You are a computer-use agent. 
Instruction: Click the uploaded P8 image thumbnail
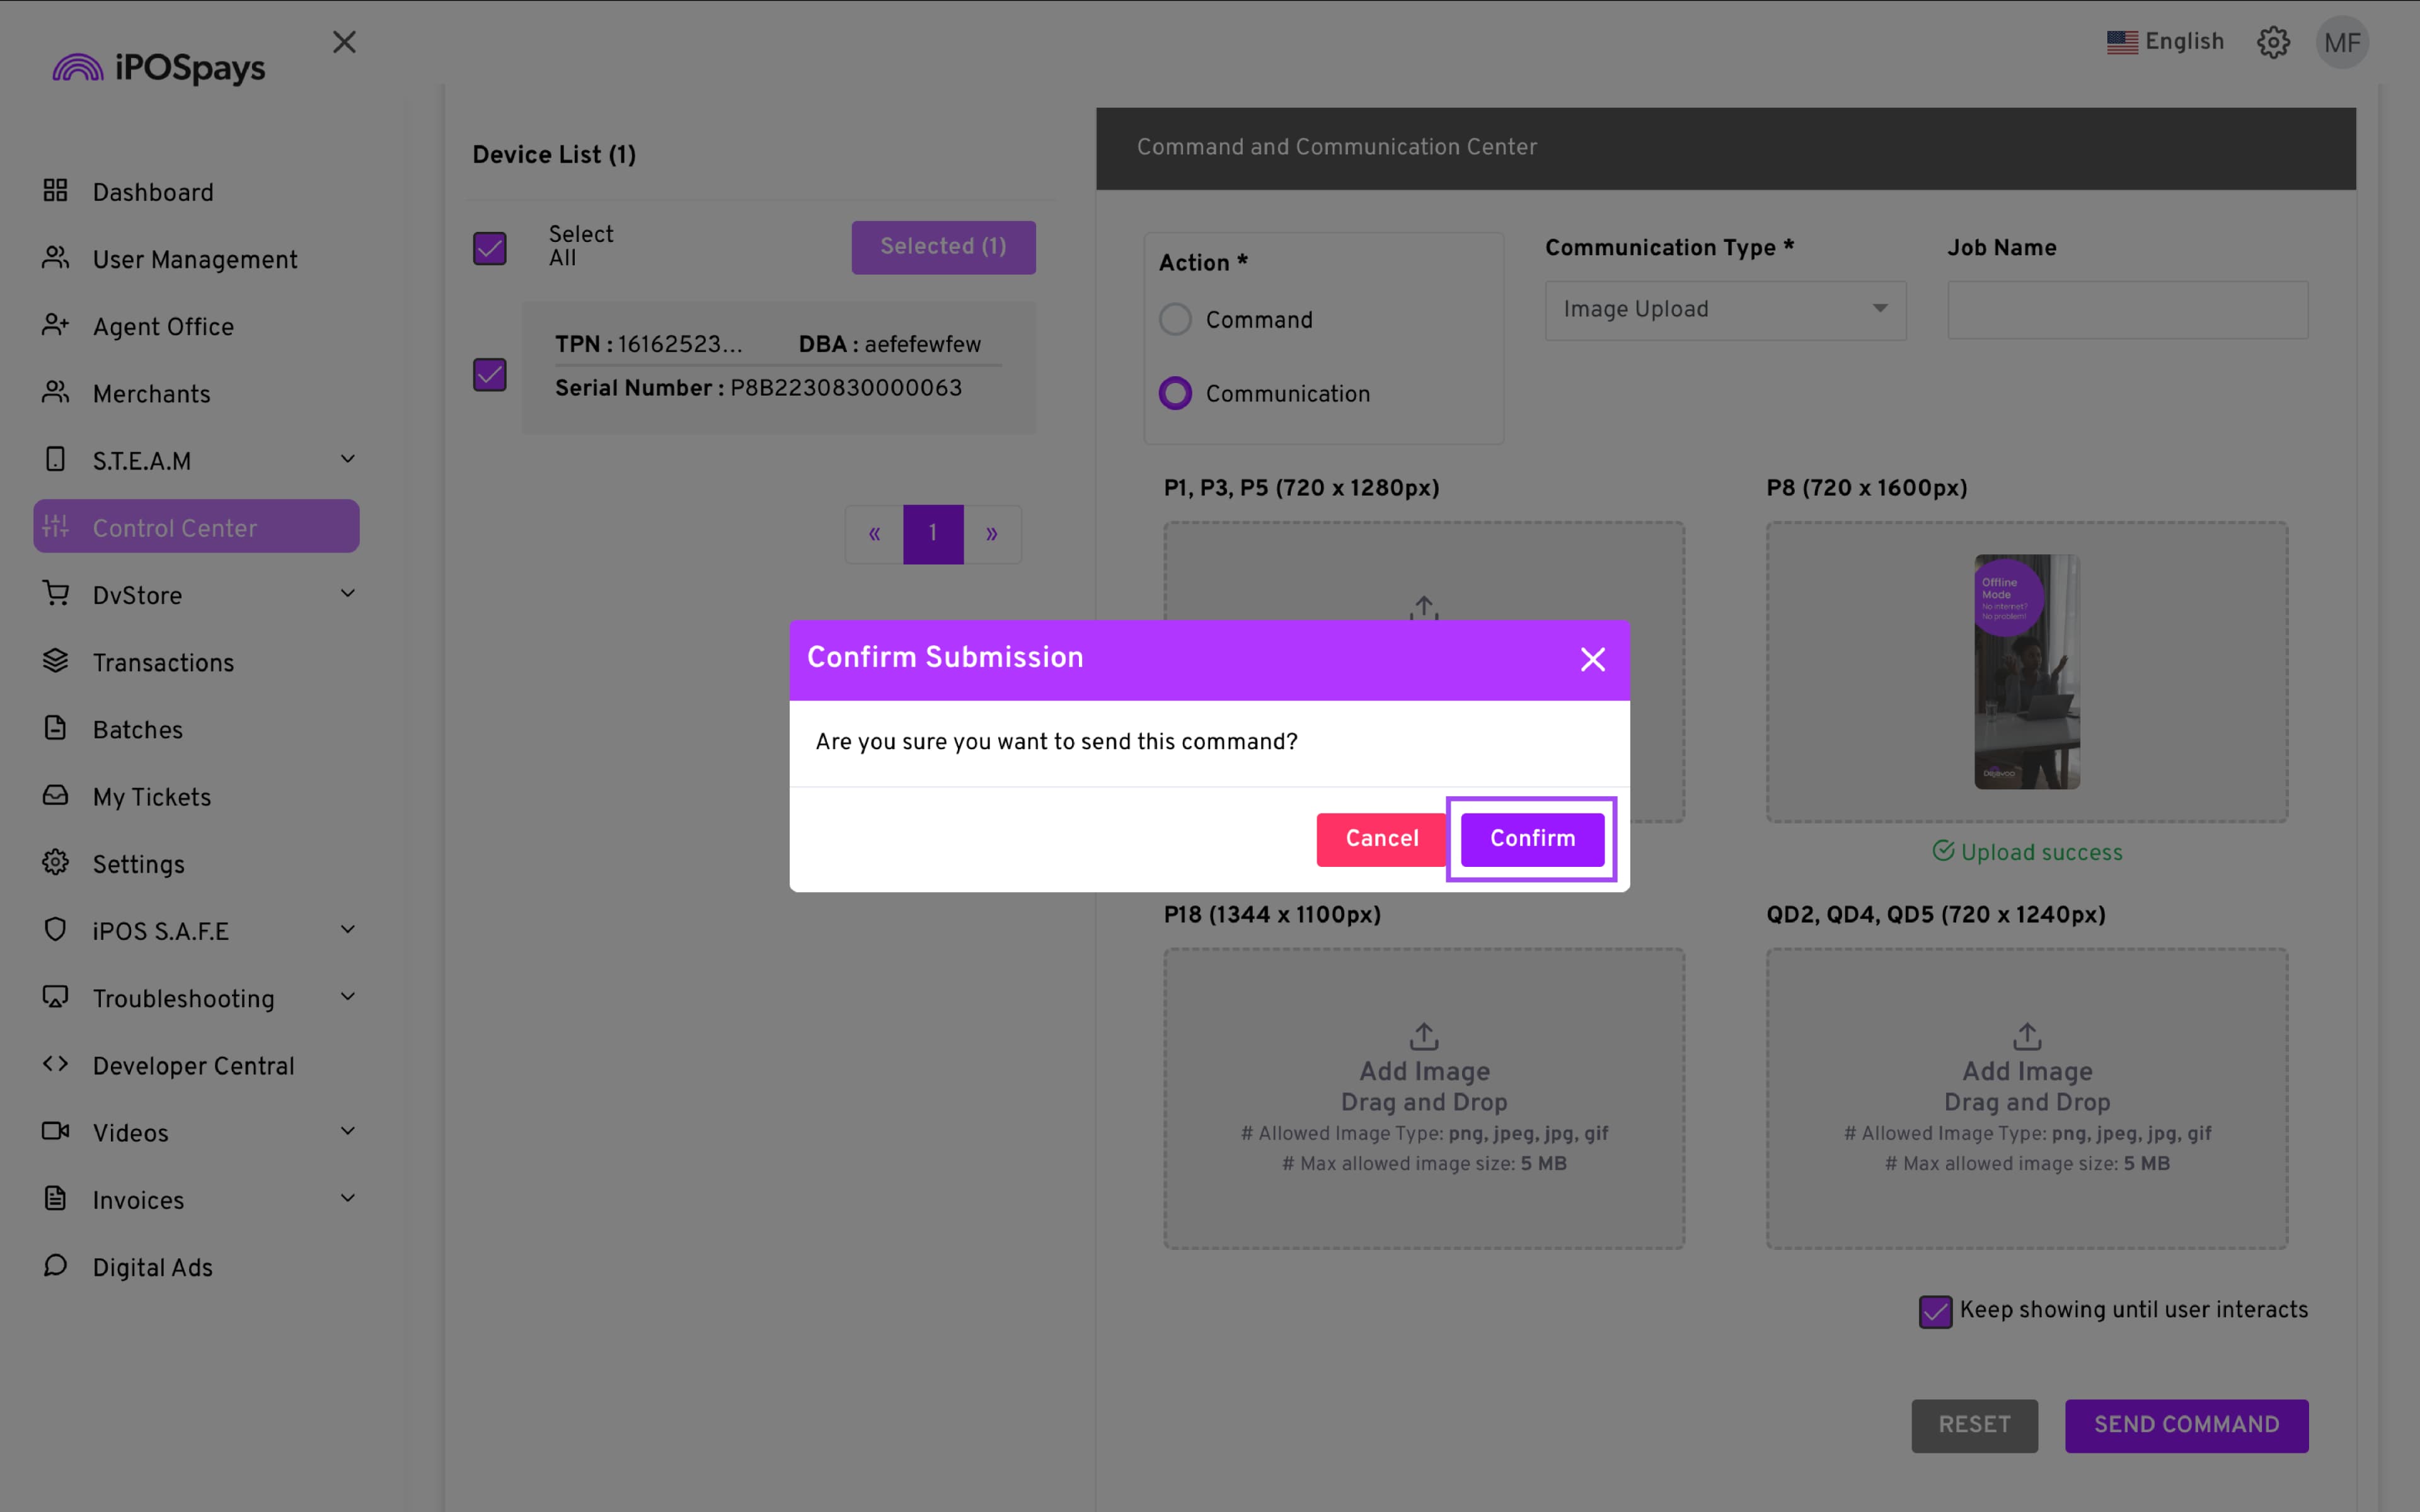tap(2026, 671)
